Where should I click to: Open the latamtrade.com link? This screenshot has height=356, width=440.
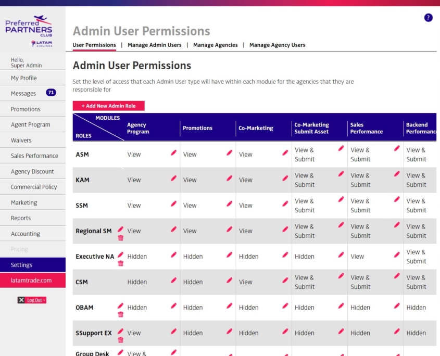33,280
